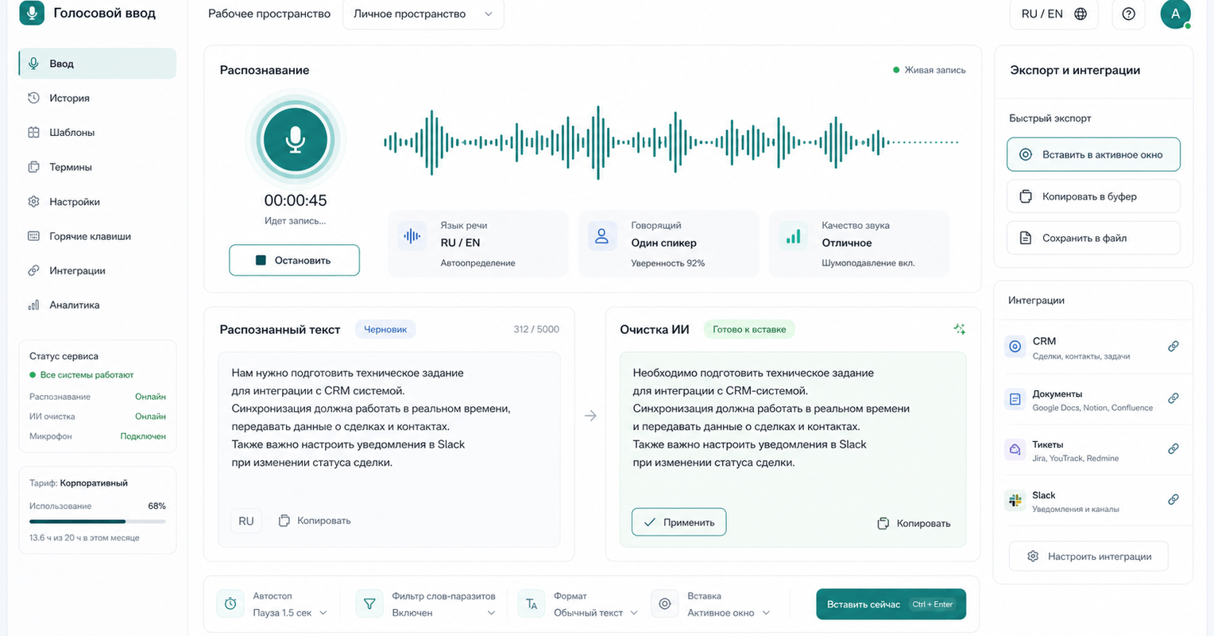This screenshot has width=1214, height=636.
Task: Click the link icon for Тикеты integration
Action: click(x=1173, y=449)
